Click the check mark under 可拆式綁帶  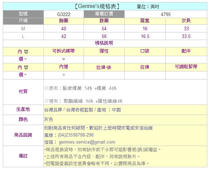pyautogui.click(x=64, y=59)
